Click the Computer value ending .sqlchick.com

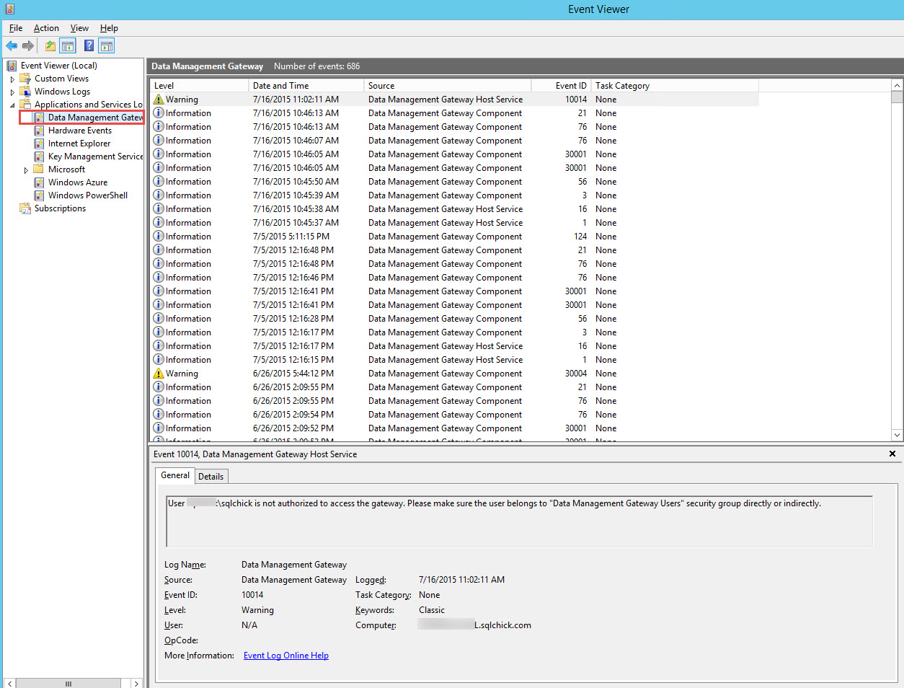point(474,625)
